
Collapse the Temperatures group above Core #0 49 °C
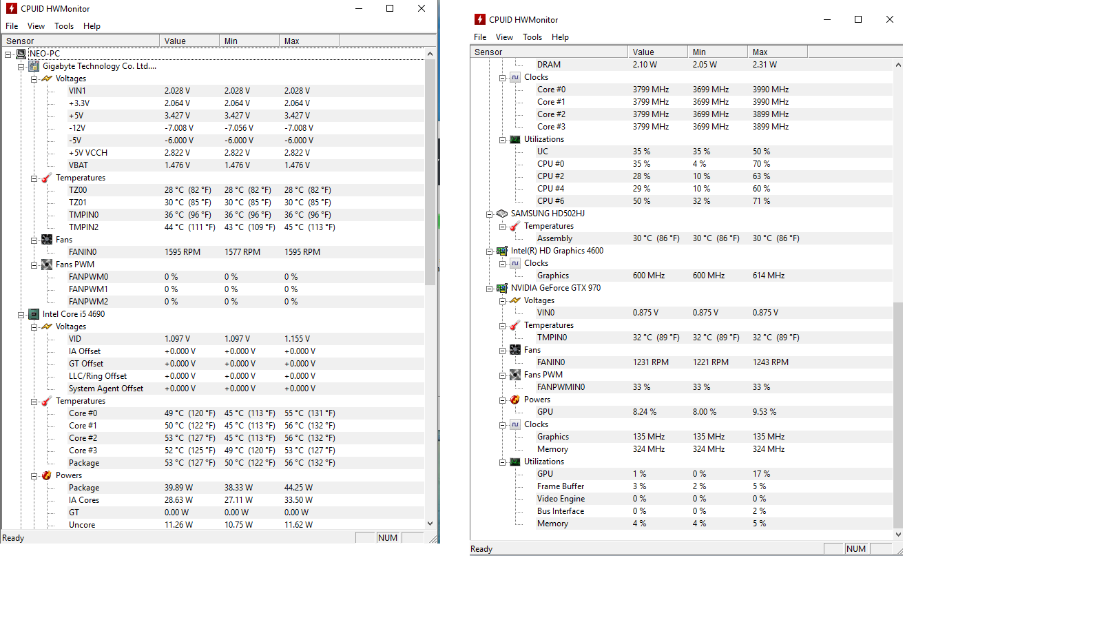pyautogui.click(x=34, y=401)
